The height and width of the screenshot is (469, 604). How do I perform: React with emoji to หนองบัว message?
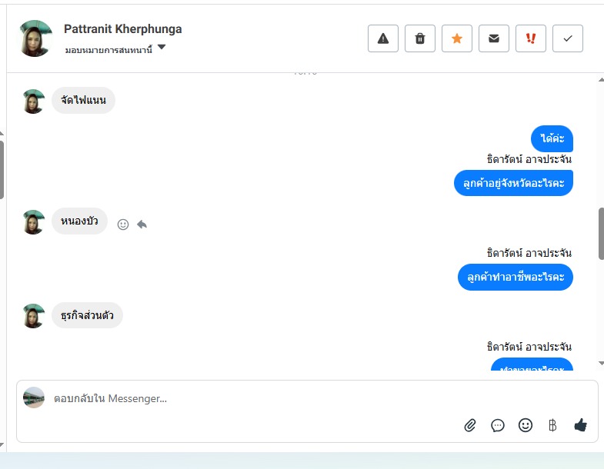[123, 225]
